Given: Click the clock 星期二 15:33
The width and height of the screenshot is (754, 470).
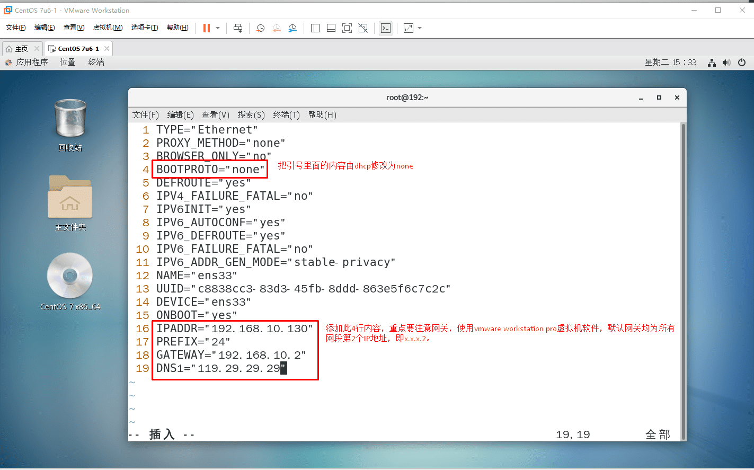Looking at the screenshot, I should click(x=671, y=63).
